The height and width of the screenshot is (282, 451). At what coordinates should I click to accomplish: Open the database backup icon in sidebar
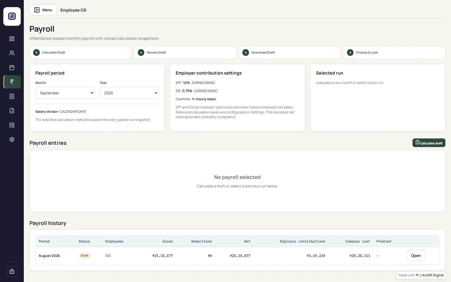(x=12, y=125)
